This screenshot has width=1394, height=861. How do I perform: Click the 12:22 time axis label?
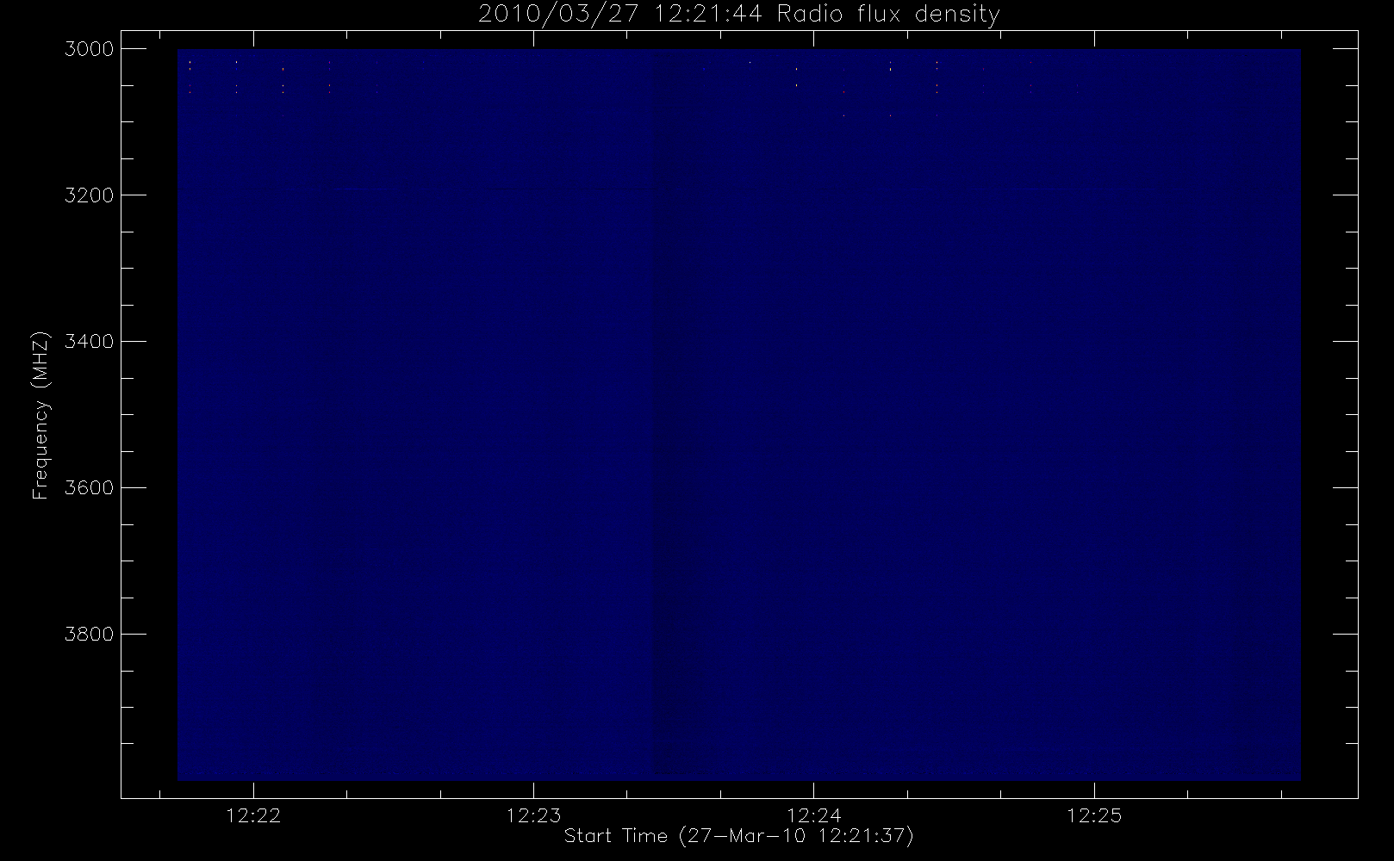pyautogui.click(x=253, y=815)
